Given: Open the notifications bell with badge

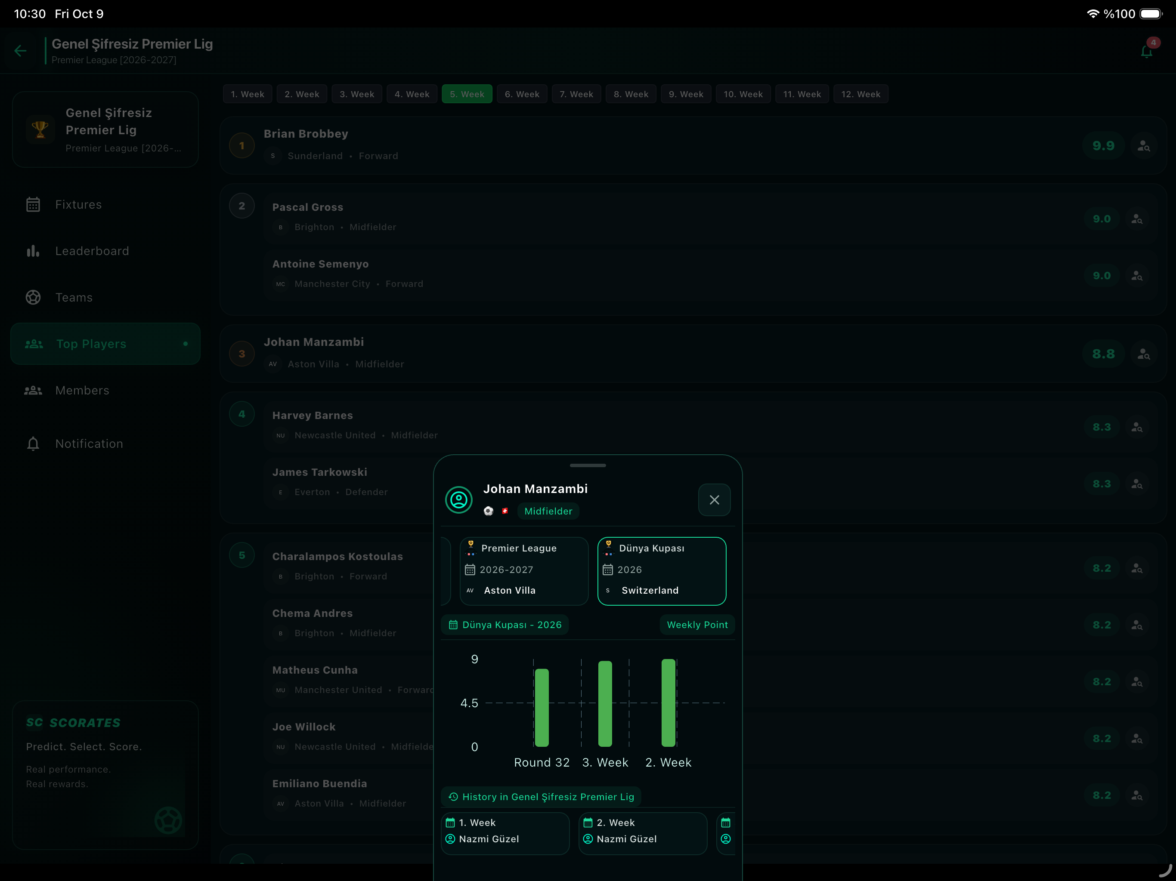Looking at the screenshot, I should (x=1147, y=51).
